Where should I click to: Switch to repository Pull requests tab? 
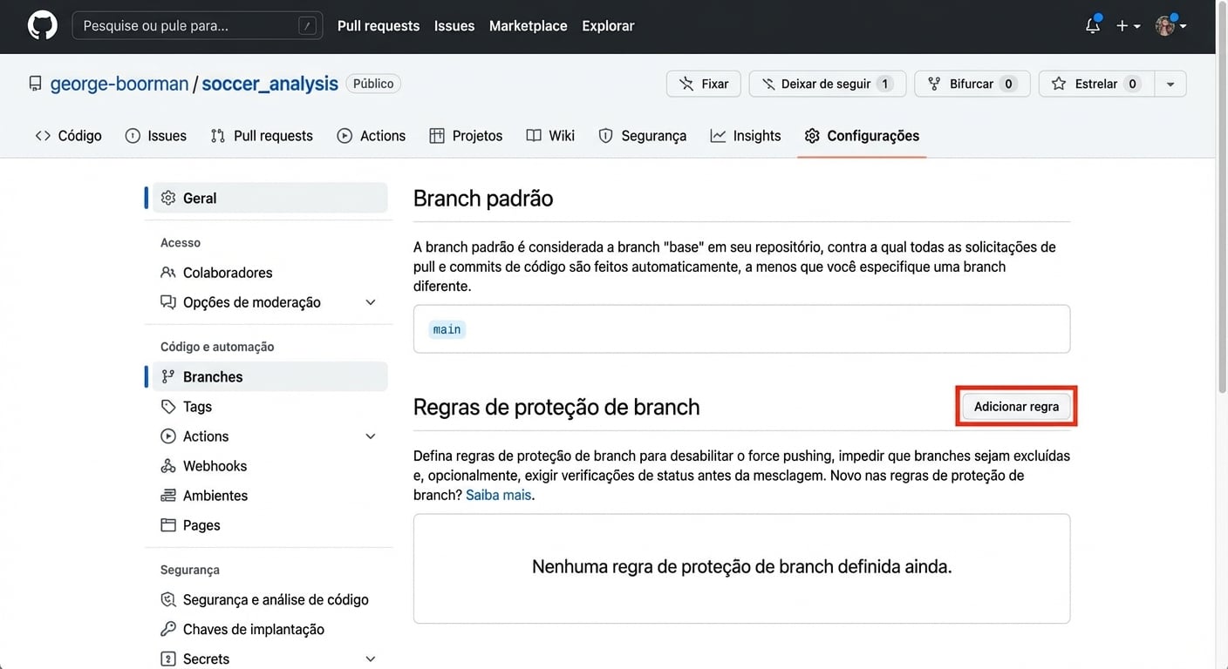(262, 136)
